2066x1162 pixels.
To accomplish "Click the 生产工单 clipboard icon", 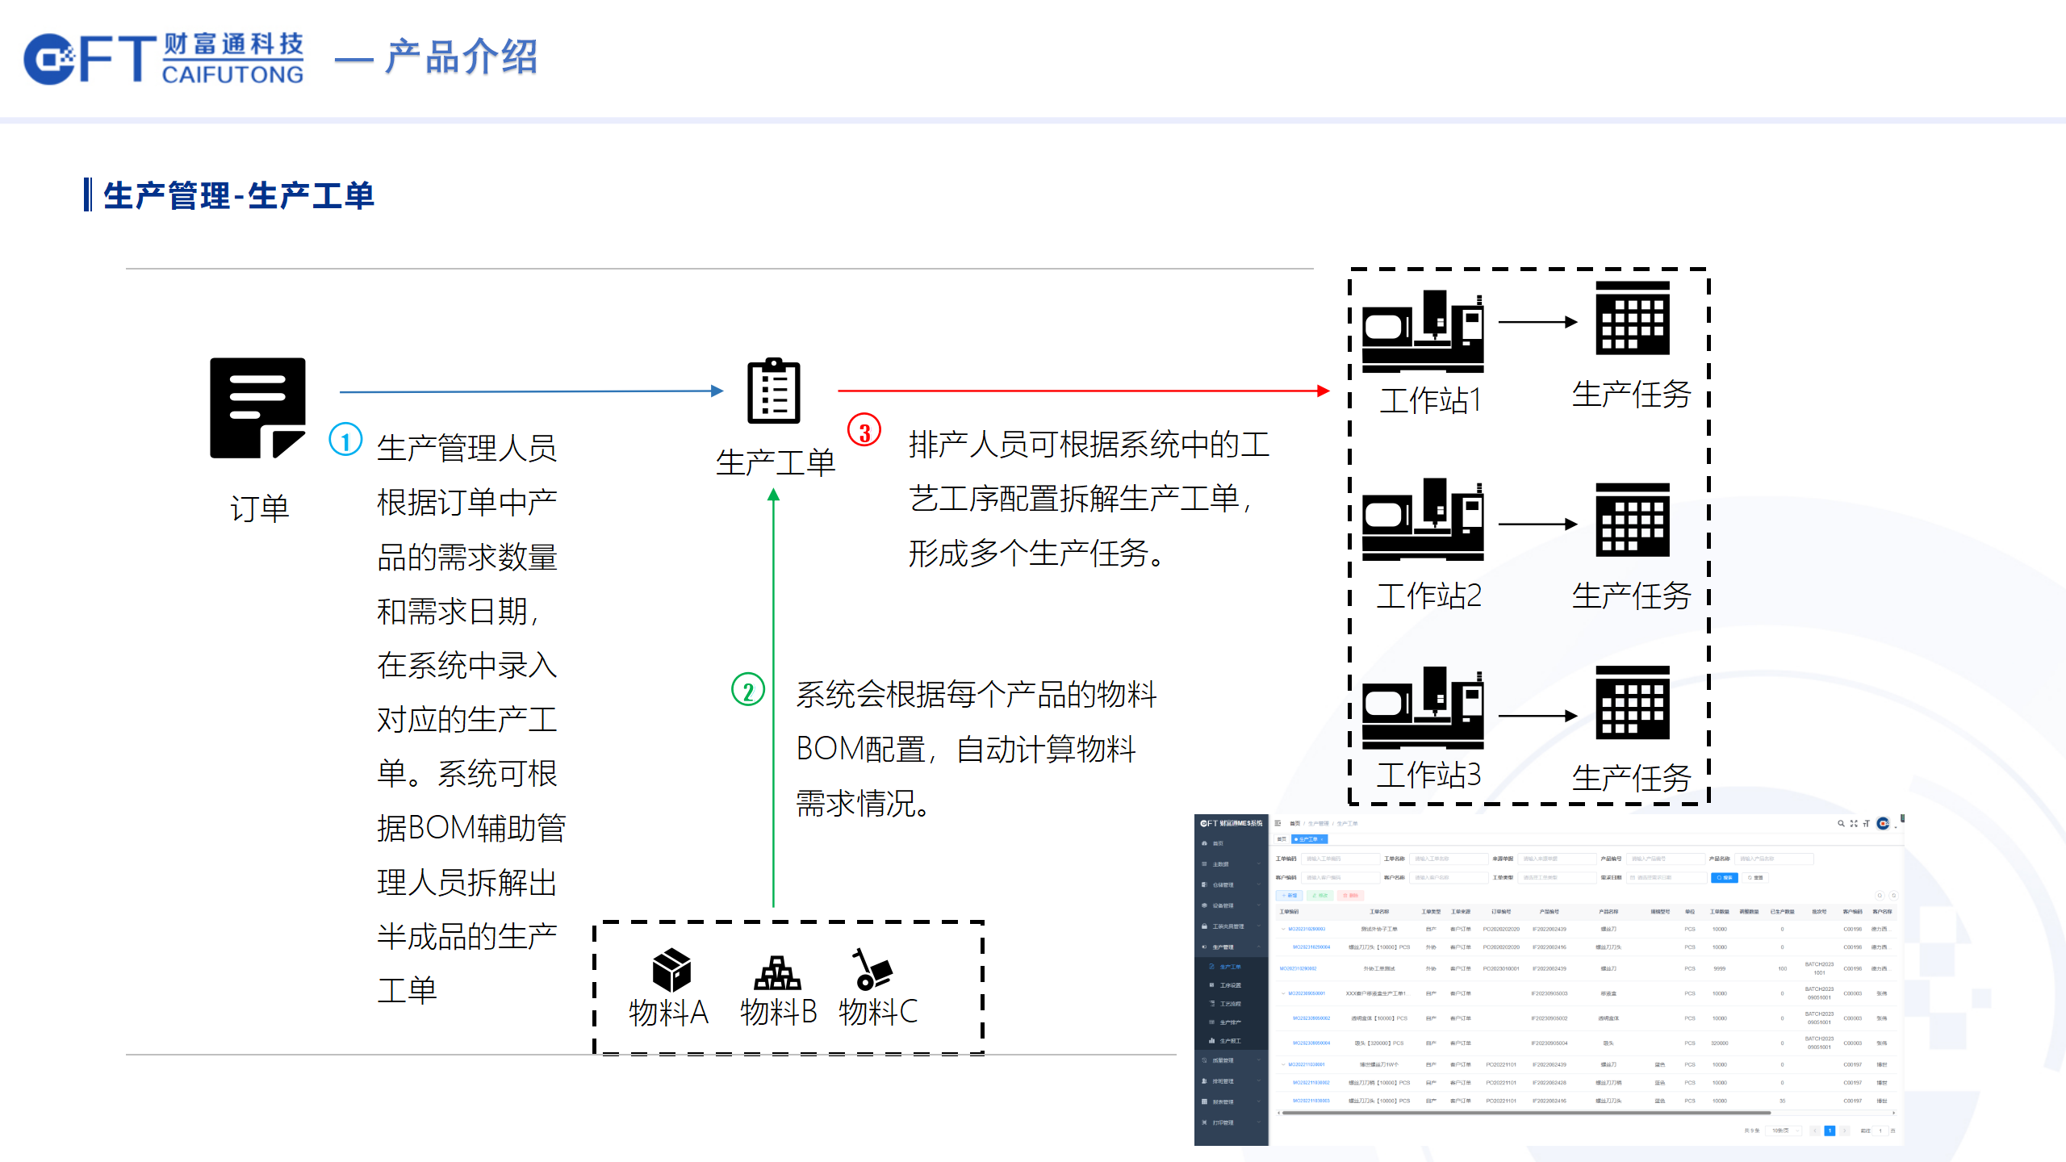I will point(773,391).
